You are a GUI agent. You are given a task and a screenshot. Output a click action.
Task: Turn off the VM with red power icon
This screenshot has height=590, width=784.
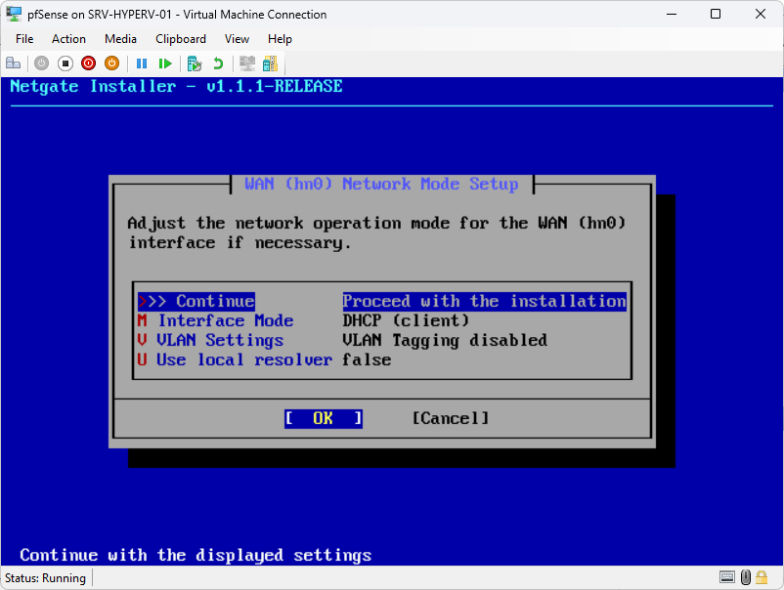tap(89, 63)
